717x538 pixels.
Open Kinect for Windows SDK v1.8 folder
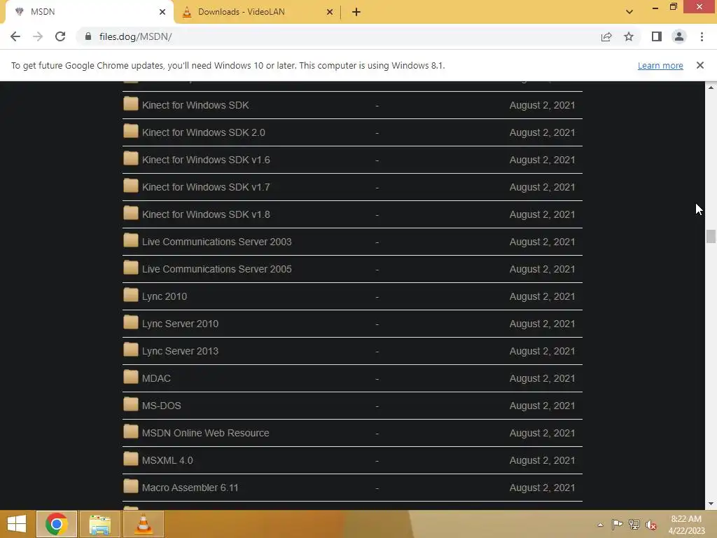pyautogui.click(x=206, y=214)
